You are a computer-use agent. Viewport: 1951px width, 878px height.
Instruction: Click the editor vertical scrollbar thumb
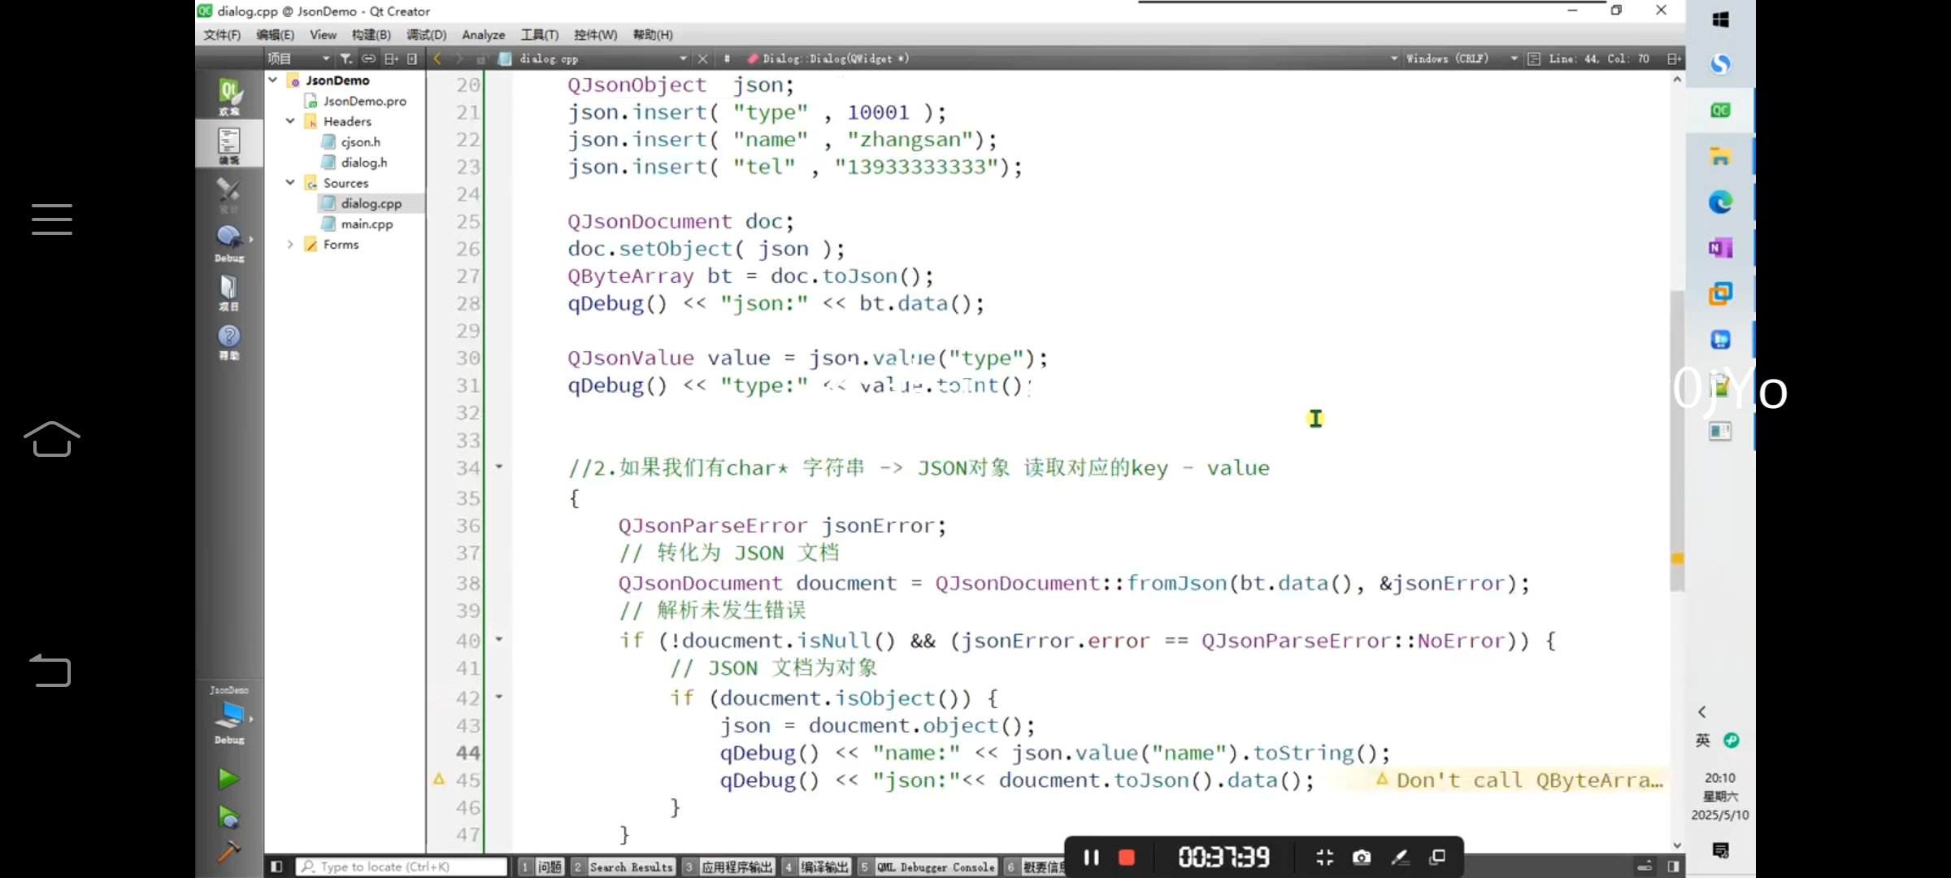tap(1676, 439)
